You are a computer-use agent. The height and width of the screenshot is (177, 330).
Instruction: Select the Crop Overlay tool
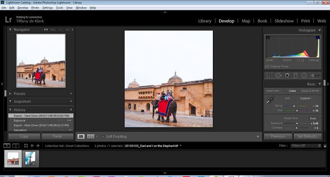tap(269, 75)
